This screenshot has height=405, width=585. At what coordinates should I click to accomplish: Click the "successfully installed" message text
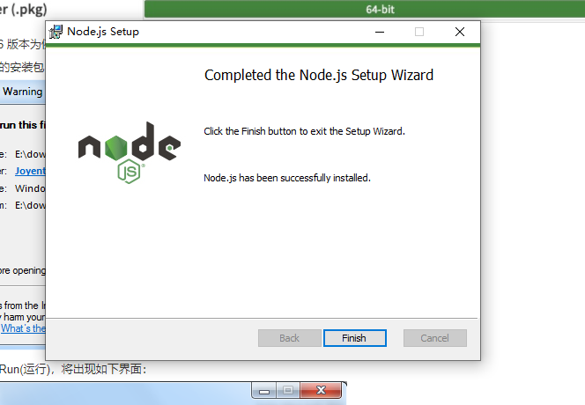[287, 178]
